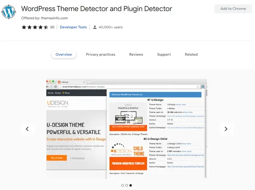Click 'Offered by: themesinfo.com' text
This screenshot has width=255, height=190.
[x=45, y=18]
